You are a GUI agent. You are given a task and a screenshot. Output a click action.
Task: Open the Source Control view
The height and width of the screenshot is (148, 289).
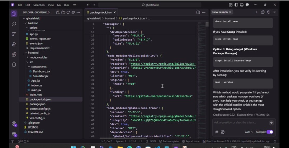14,34
